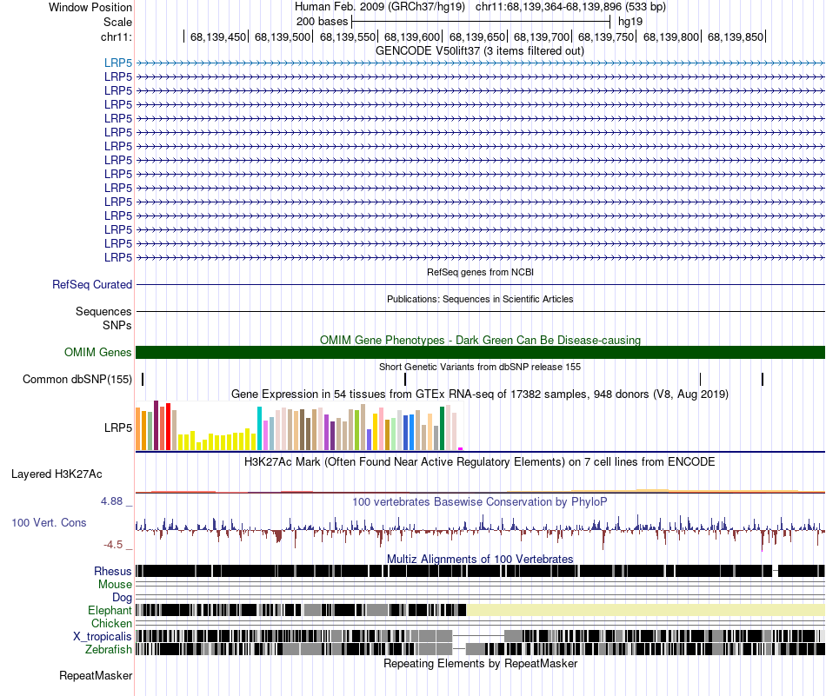826x696 pixels.
Task: Click the 100 Vert. Cons track label
Action: pyautogui.click(x=49, y=522)
